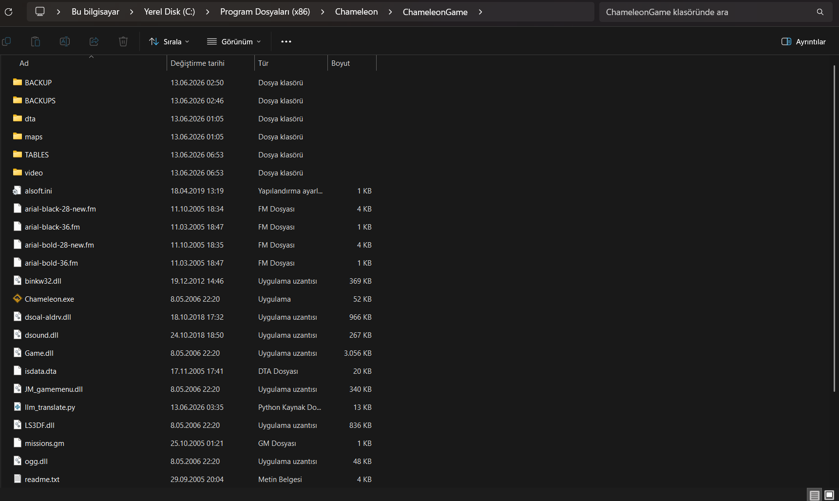Select file ogg.dll

36,461
